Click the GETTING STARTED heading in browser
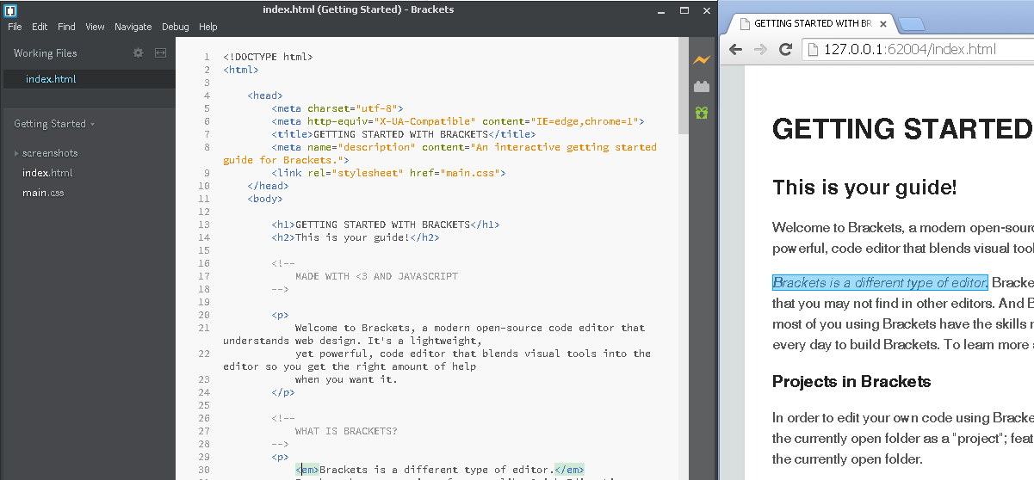 pos(902,129)
